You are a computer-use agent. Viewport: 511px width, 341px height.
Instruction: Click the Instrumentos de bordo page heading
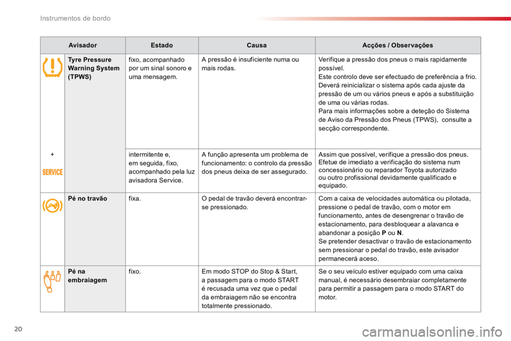tap(75, 18)
